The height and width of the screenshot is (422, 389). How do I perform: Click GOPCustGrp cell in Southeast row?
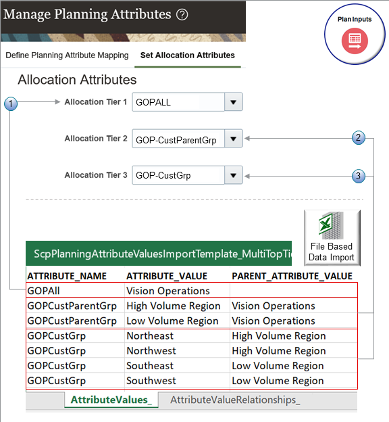75,366
